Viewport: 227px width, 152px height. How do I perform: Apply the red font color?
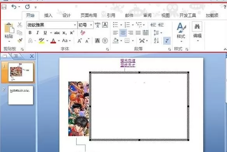[53, 41]
